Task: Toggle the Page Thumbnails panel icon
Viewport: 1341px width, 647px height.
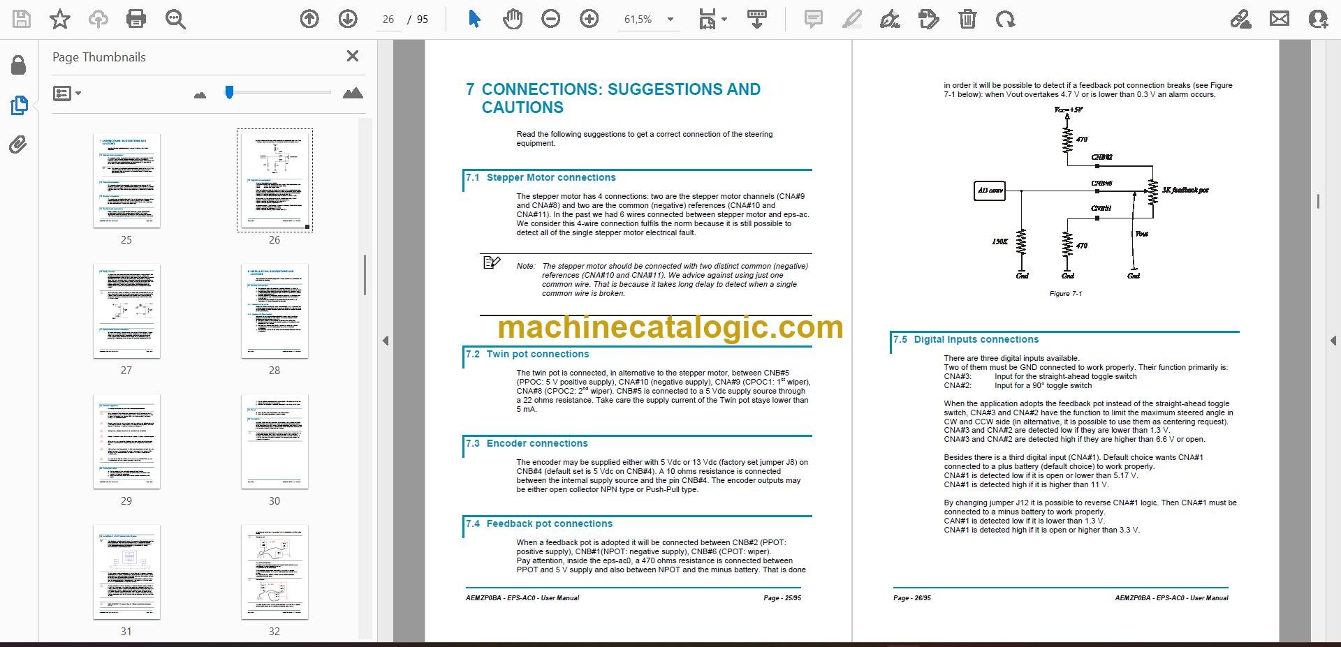Action: click(x=19, y=105)
